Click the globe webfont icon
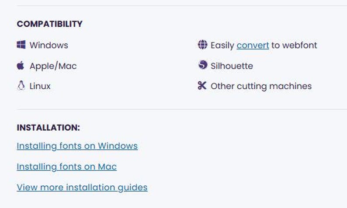The width and height of the screenshot is (347, 208). (202, 45)
